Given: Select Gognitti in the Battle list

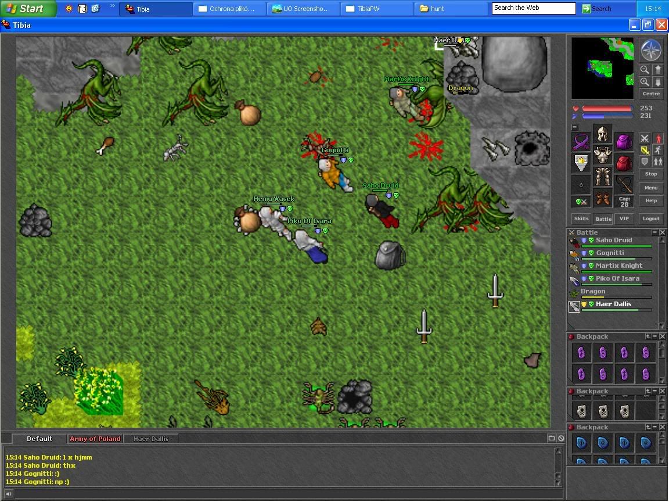Looking at the screenshot, I should pos(610,254).
